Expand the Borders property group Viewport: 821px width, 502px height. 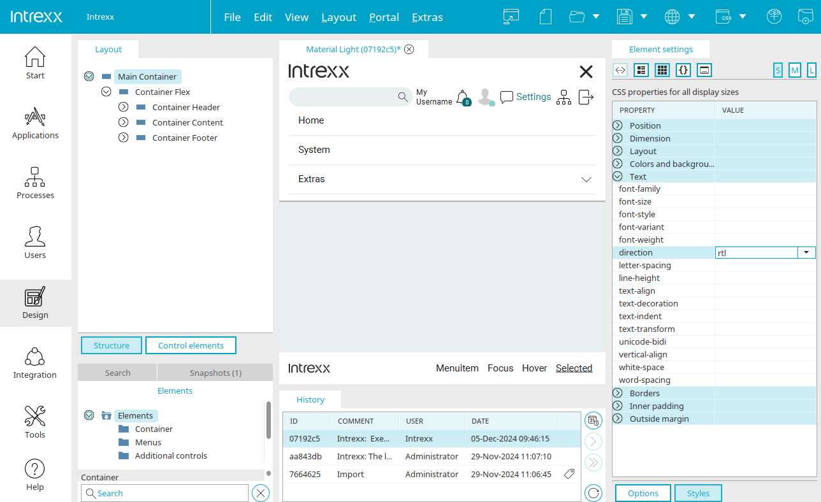pyautogui.click(x=618, y=393)
